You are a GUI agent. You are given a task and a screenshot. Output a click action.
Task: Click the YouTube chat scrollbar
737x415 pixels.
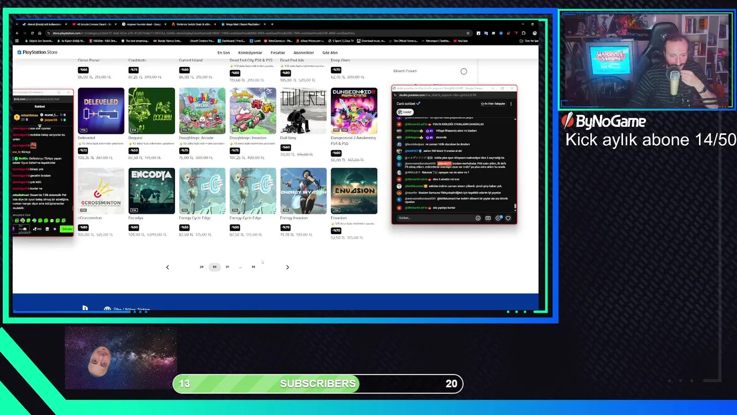coord(515,206)
